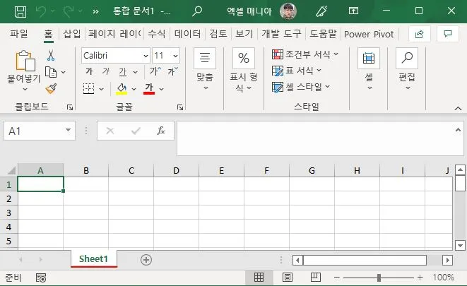Expand the fill color dropdown arrow
This screenshot has height=286, width=467.
pyautogui.click(x=134, y=89)
